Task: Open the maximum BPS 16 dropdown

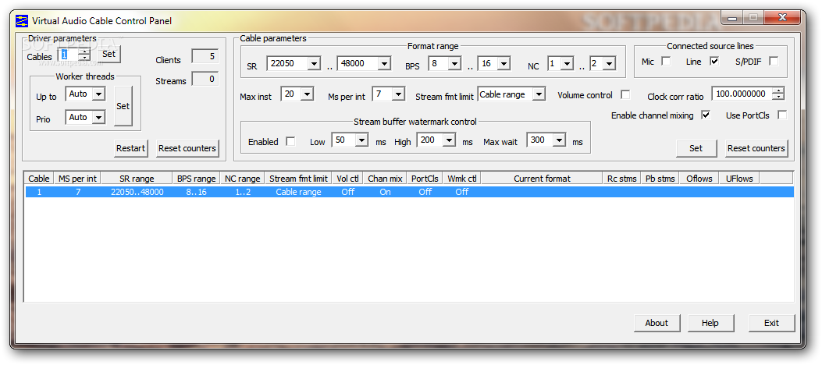Action: coord(504,64)
